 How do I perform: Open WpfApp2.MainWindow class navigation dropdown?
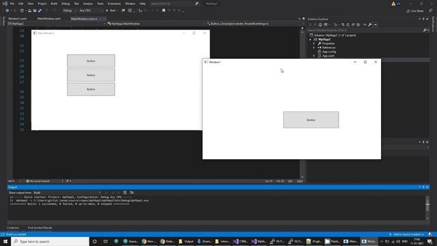click(x=156, y=24)
